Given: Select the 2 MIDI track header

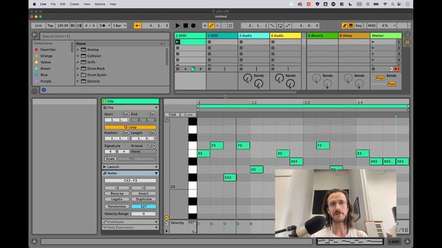Looking at the screenshot, I should click(x=222, y=36).
